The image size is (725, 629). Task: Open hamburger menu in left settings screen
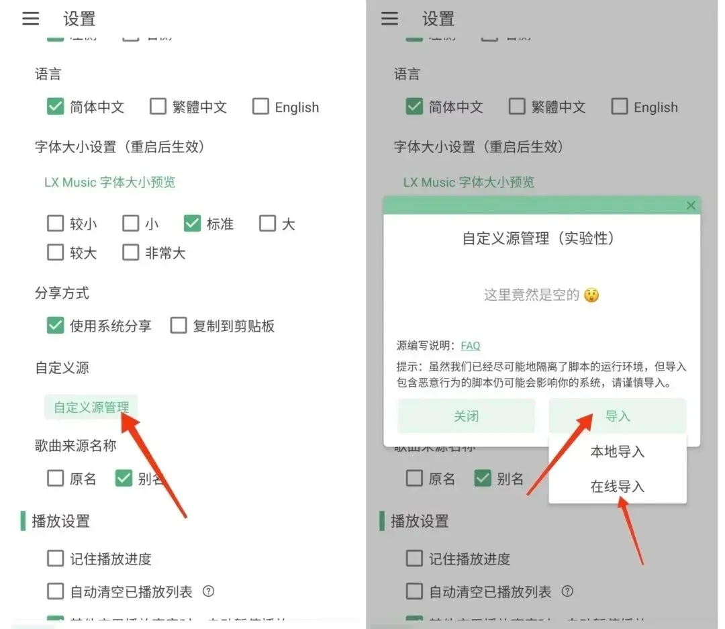[x=30, y=19]
